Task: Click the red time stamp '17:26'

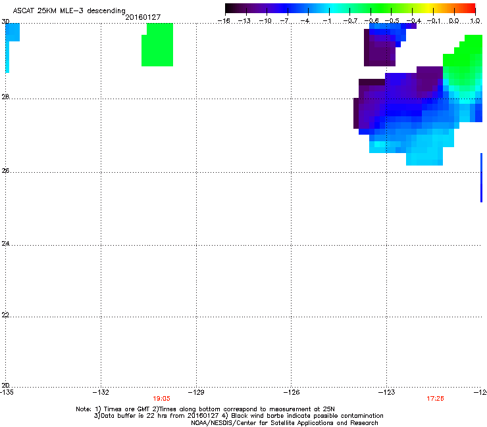Action: pos(435,399)
